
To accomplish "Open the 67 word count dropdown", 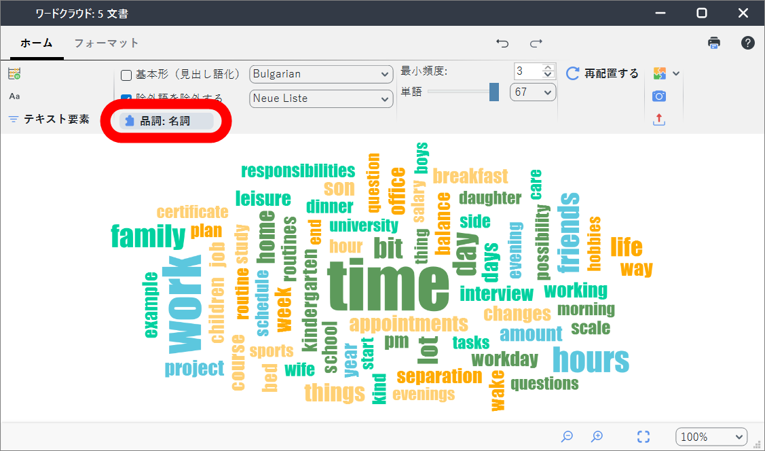I will 533,92.
